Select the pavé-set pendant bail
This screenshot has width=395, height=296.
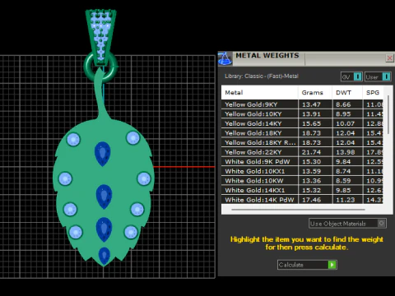[x=101, y=37]
